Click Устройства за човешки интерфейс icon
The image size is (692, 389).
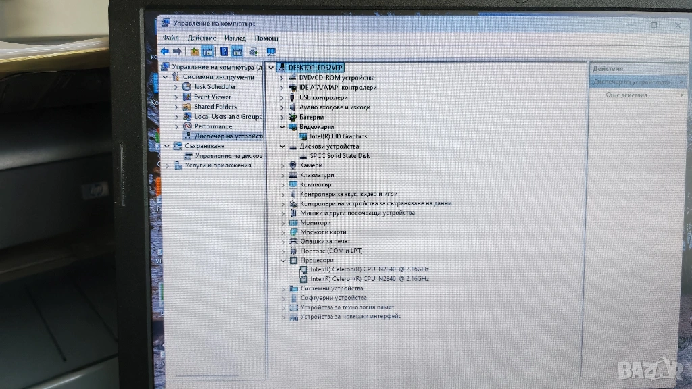294,317
